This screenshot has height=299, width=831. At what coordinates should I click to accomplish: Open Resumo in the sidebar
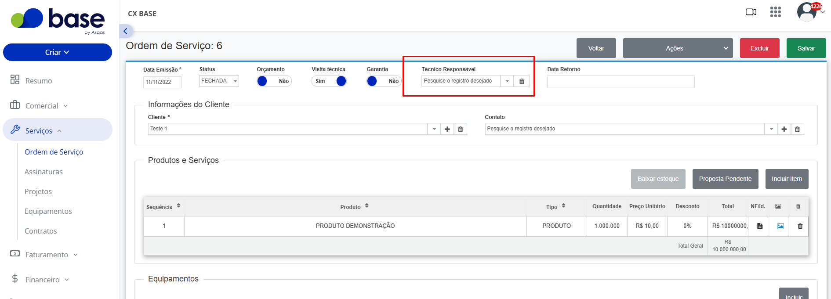click(x=39, y=81)
